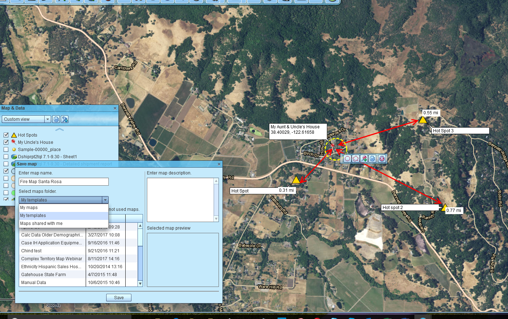Screen dimensions: 508x319
Task: Select Complex Territory Map Webinar row
Action: click(x=78, y=259)
